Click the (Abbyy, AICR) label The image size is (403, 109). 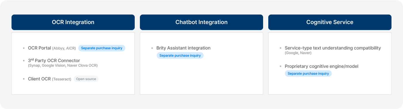point(64,48)
